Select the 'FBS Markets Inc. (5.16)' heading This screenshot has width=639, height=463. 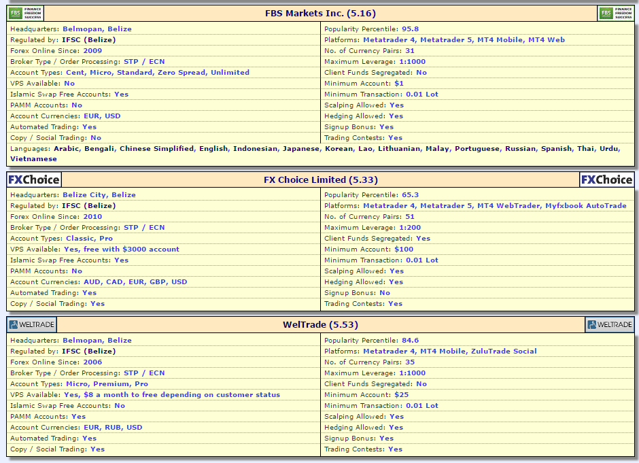[x=320, y=14]
